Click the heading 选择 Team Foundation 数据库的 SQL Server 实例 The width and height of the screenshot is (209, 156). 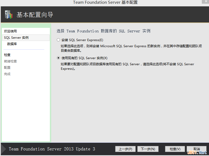click(x=103, y=31)
